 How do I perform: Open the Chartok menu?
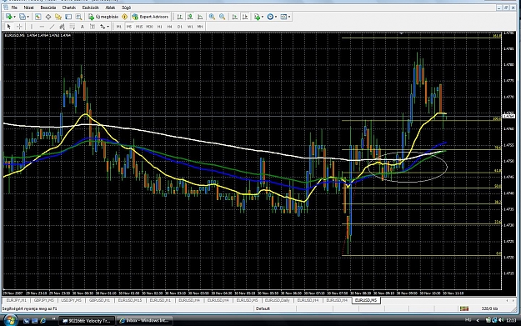tap(69, 8)
